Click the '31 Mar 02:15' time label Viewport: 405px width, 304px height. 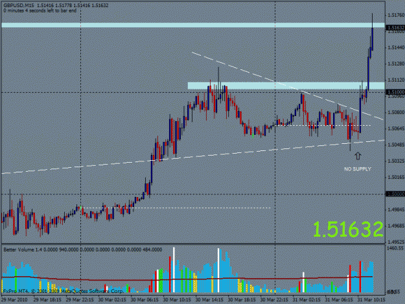[307, 299]
